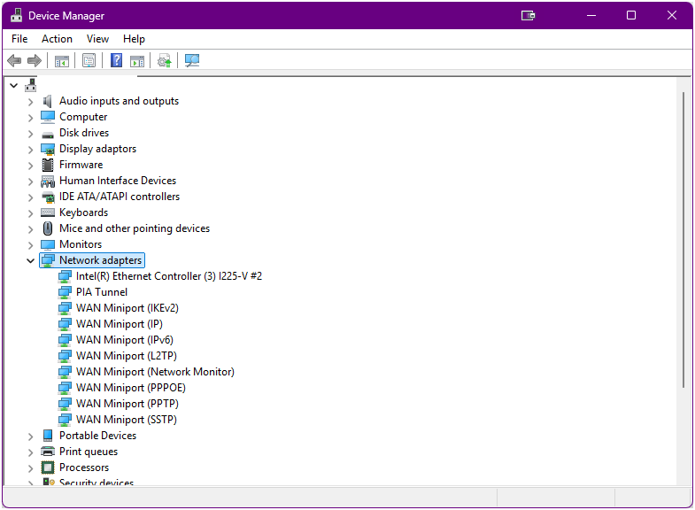695x510 pixels.
Task: Expand the Display adaptors category
Action: point(30,150)
